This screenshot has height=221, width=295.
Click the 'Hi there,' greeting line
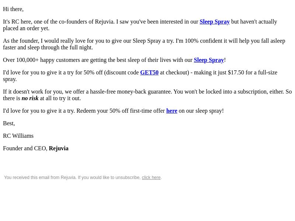13,9
